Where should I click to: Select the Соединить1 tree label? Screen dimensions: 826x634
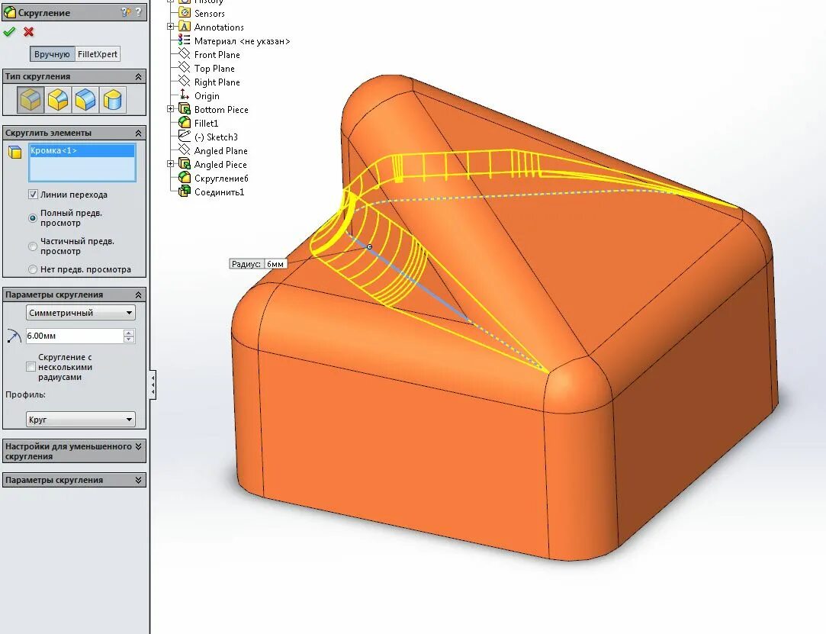219,191
